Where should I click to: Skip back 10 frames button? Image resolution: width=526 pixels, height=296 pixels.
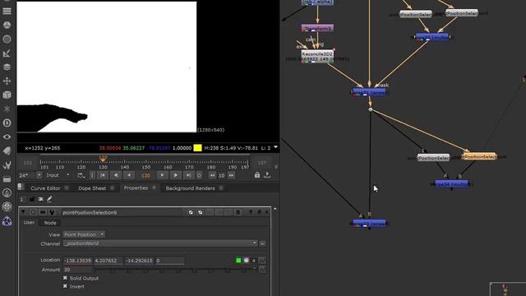[212, 175]
